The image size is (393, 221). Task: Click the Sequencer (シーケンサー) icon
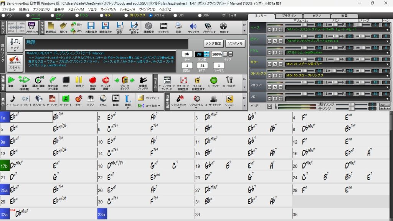[x=213, y=82]
